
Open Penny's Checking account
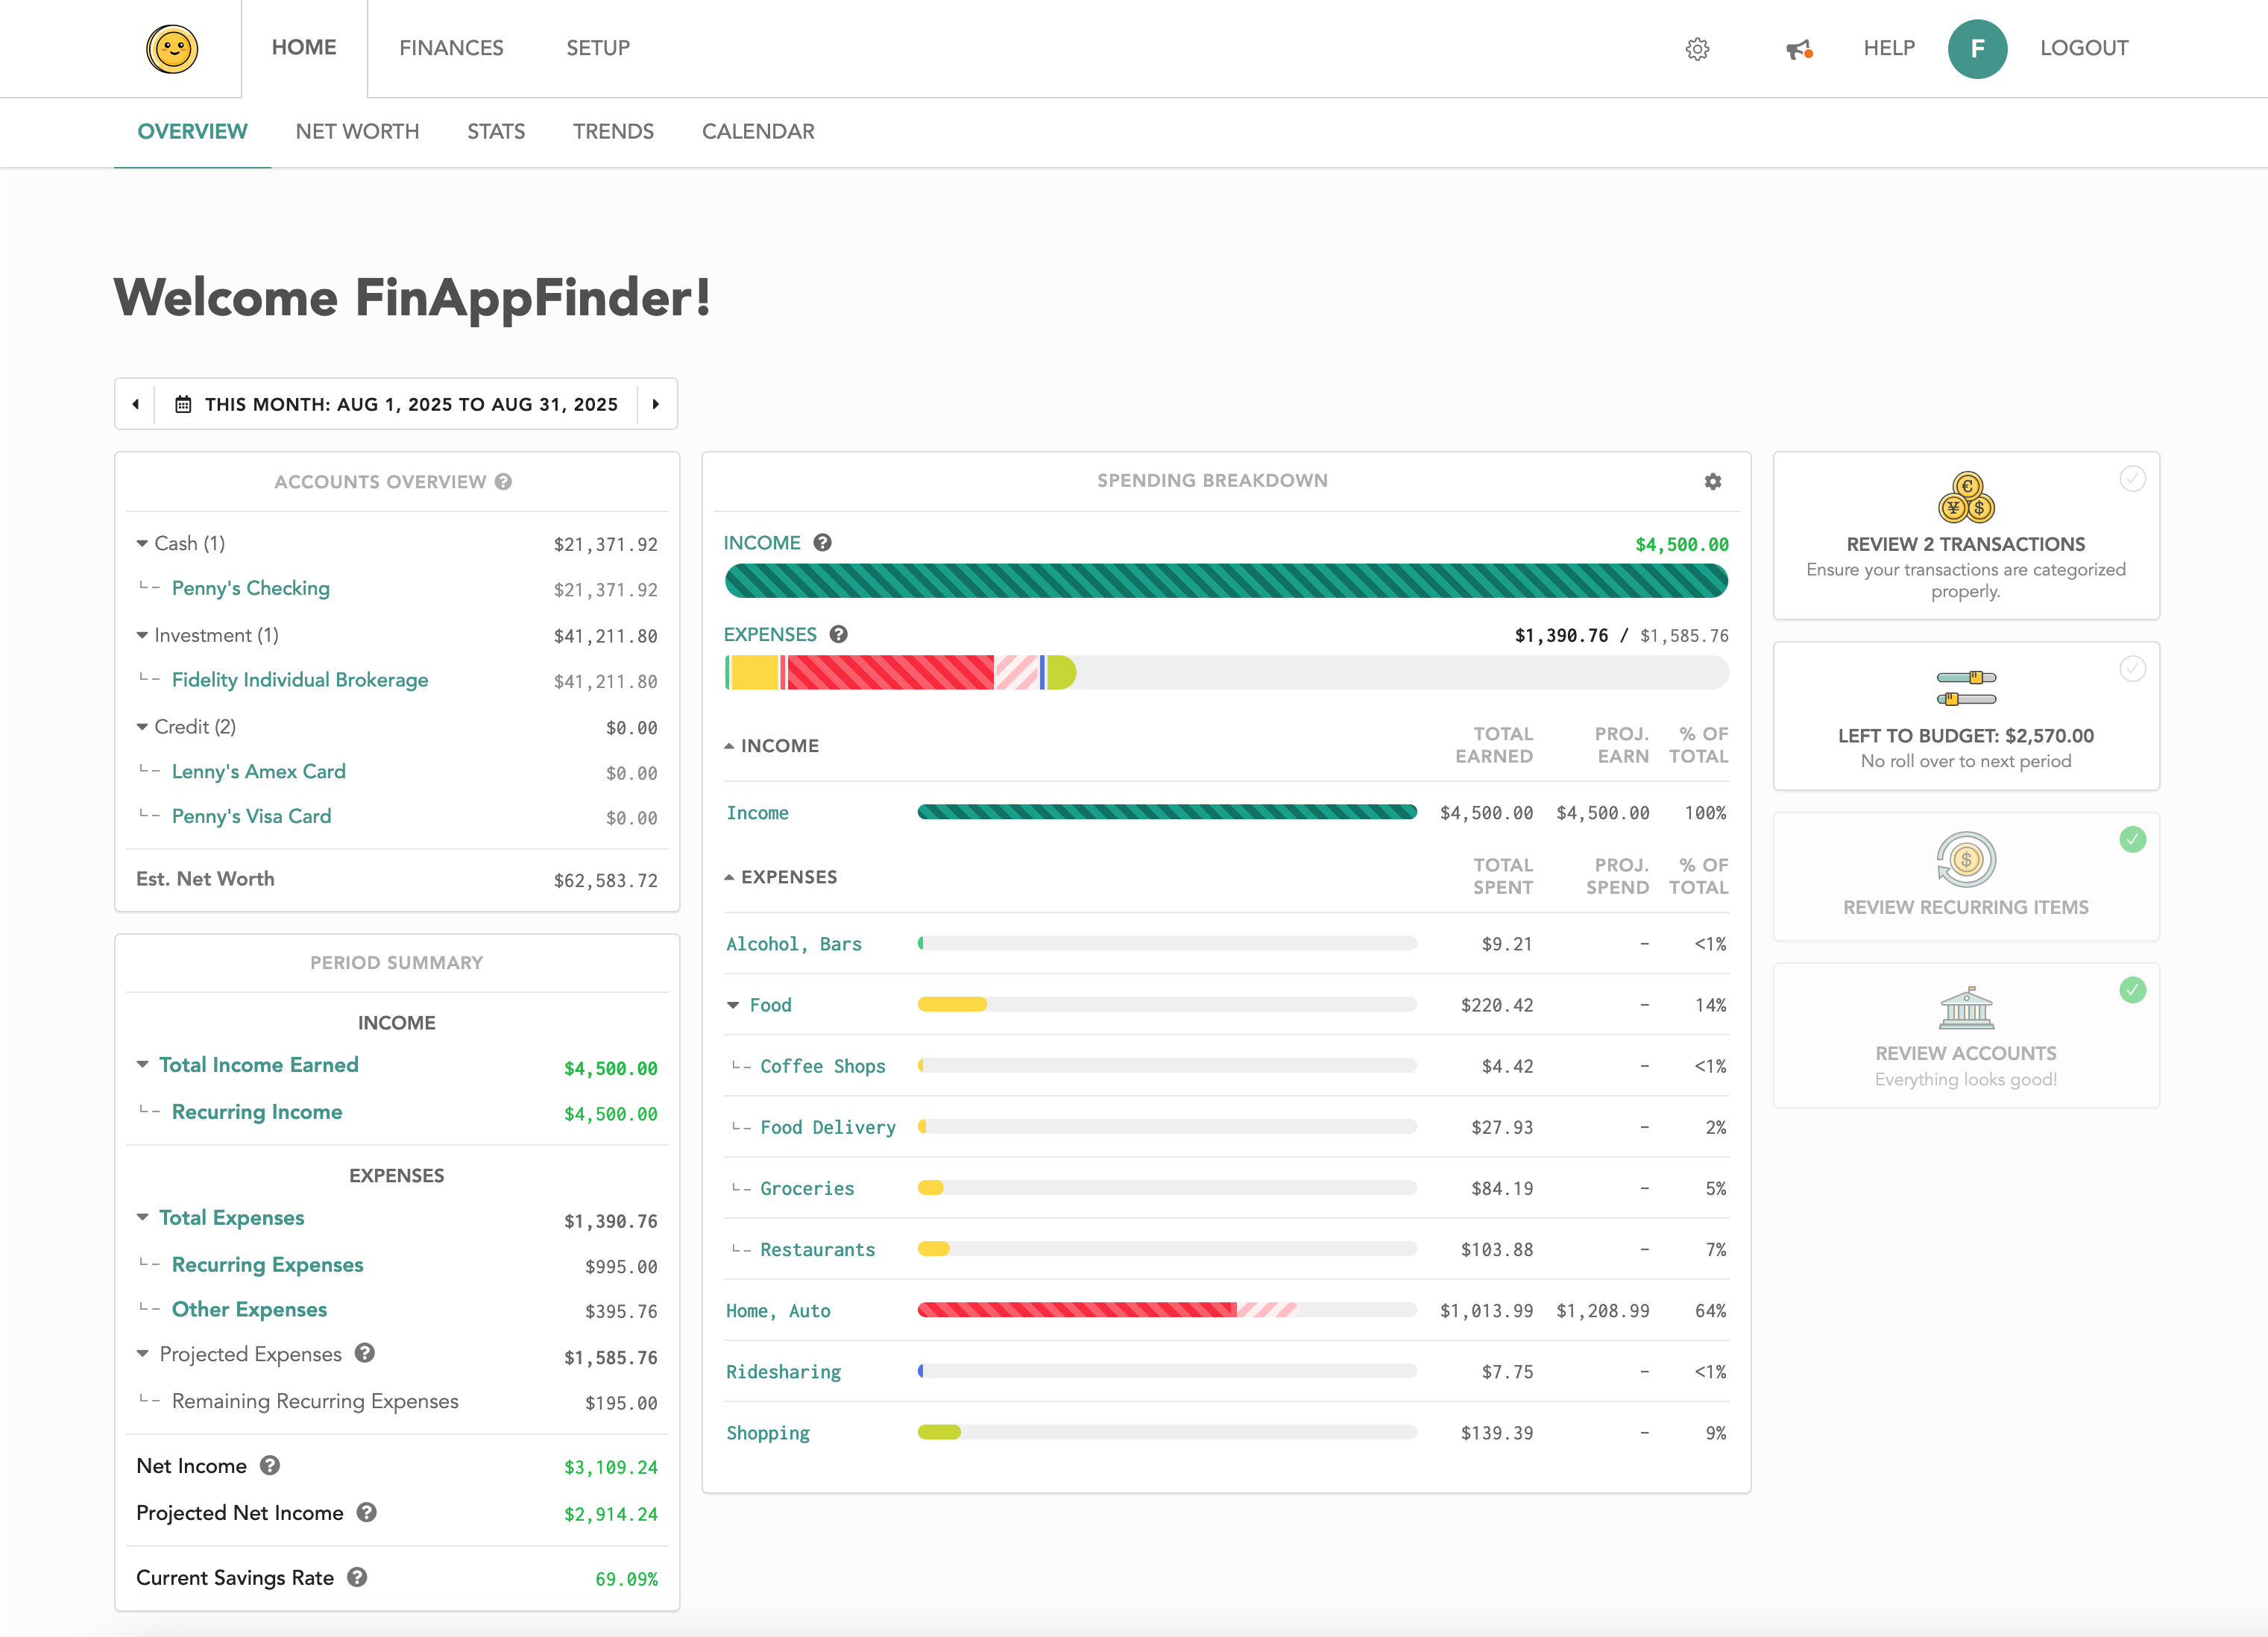pyautogui.click(x=250, y=588)
